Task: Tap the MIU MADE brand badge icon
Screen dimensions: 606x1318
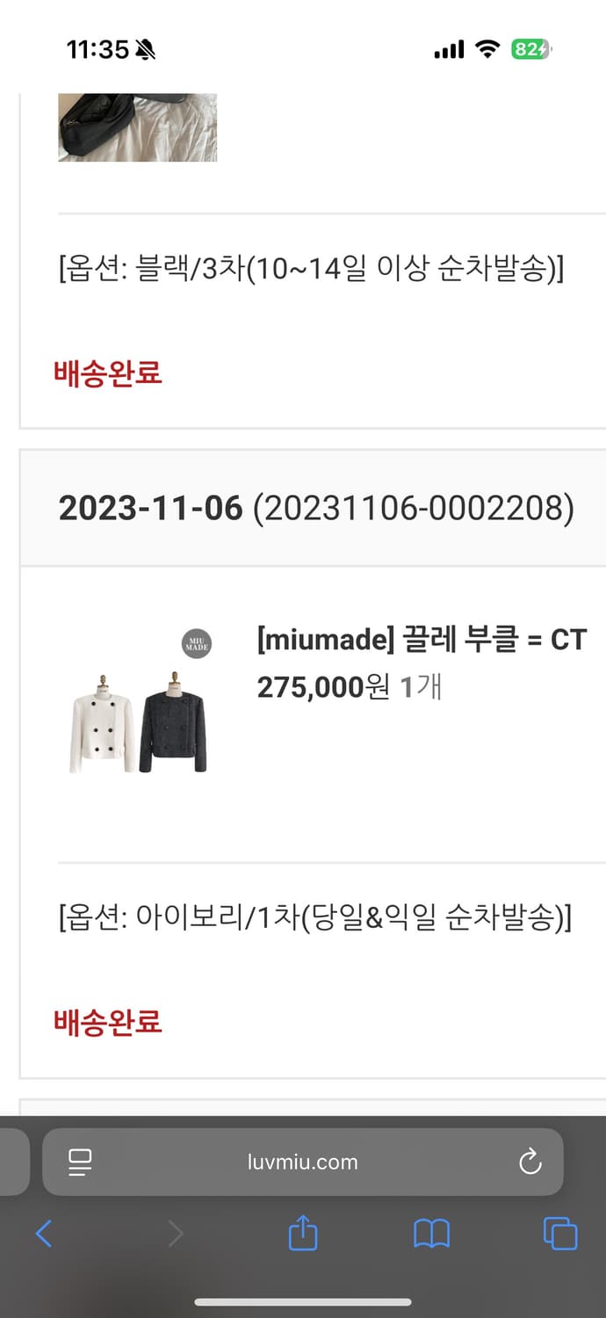Action: pos(195,643)
